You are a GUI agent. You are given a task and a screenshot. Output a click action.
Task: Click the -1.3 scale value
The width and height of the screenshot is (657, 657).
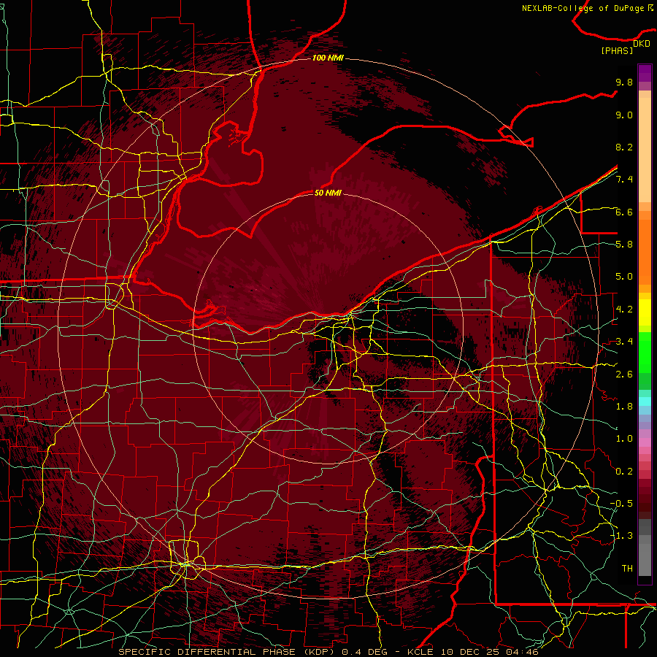[x=621, y=536]
